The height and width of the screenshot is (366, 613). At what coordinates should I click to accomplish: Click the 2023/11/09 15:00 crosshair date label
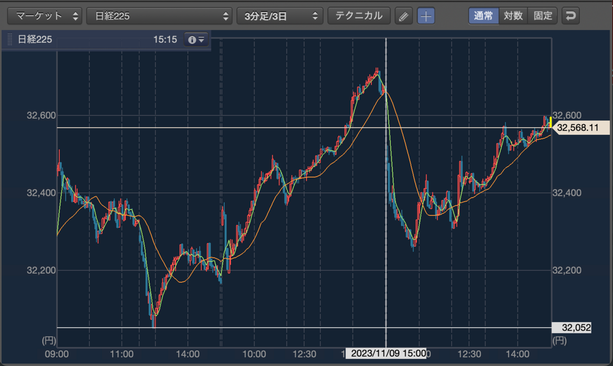386,354
